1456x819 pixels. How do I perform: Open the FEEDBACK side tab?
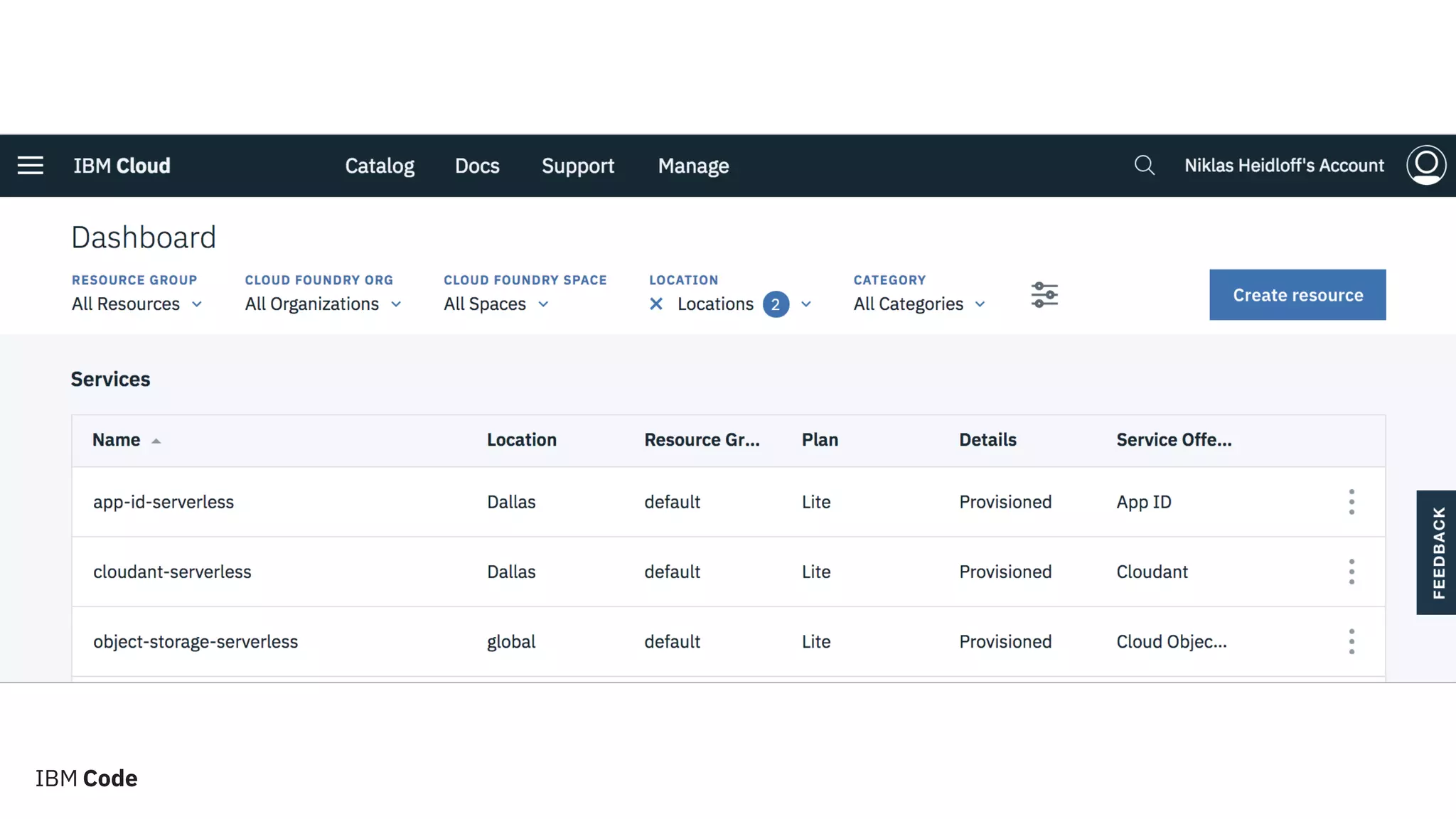click(x=1438, y=552)
